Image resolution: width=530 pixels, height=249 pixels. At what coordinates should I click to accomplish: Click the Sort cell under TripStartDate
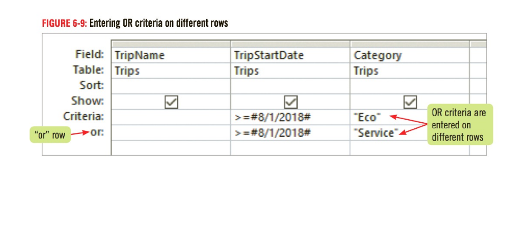click(x=290, y=86)
